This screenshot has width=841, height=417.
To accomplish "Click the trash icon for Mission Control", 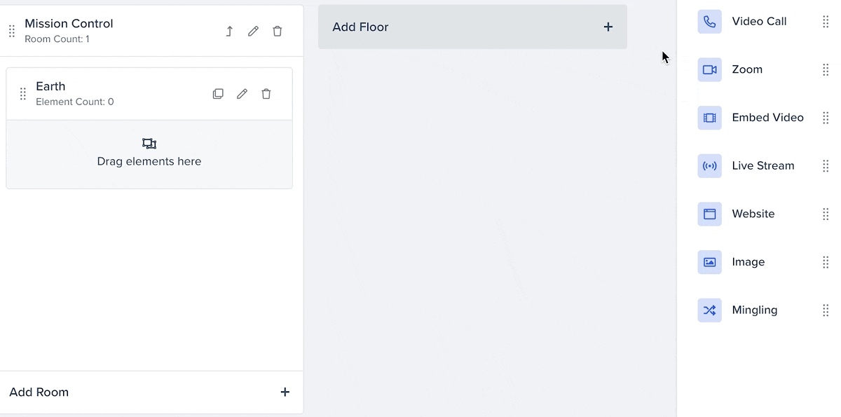I will (277, 31).
